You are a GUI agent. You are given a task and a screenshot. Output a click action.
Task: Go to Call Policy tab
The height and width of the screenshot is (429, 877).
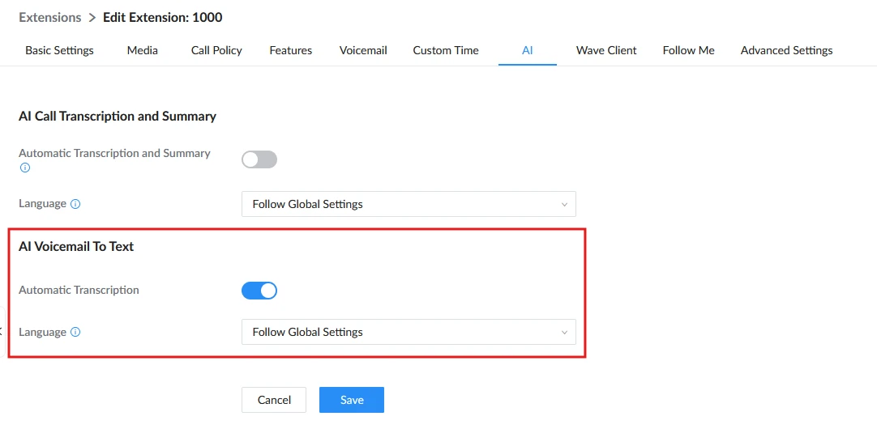[216, 50]
